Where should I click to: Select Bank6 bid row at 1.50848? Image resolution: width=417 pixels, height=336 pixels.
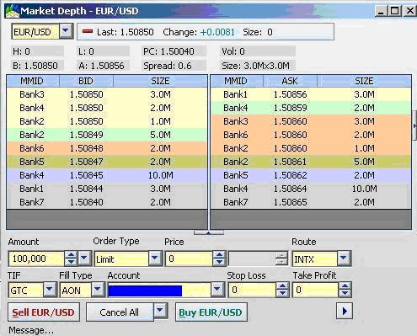(107, 148)
